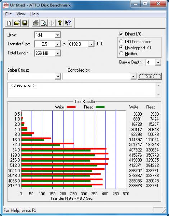Choose the Neither radio option
Screen dimensions: 169x216
tap(121, 53)
